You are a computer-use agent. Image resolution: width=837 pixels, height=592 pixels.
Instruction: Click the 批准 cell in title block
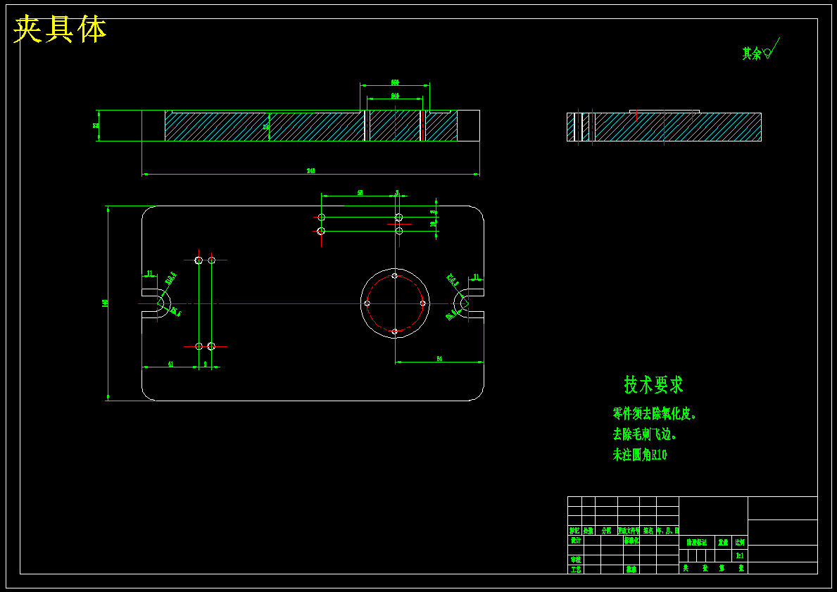631,569
